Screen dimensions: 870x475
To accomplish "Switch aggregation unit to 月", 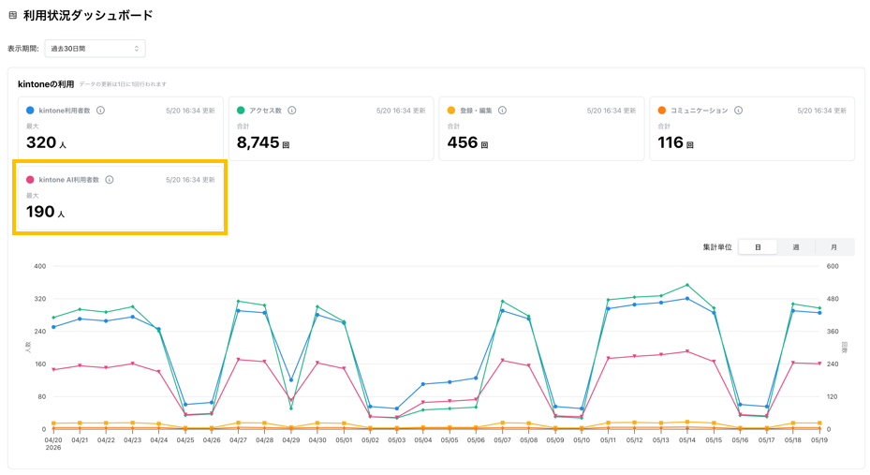I will point(833,247).
